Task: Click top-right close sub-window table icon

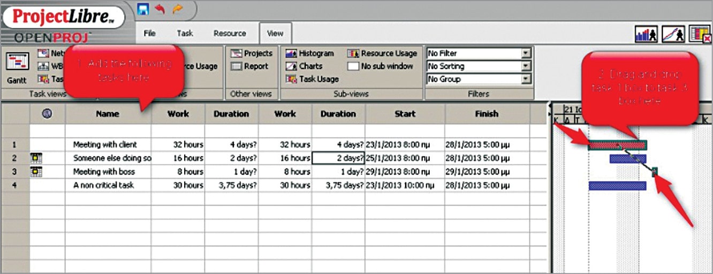Action: 700,35
